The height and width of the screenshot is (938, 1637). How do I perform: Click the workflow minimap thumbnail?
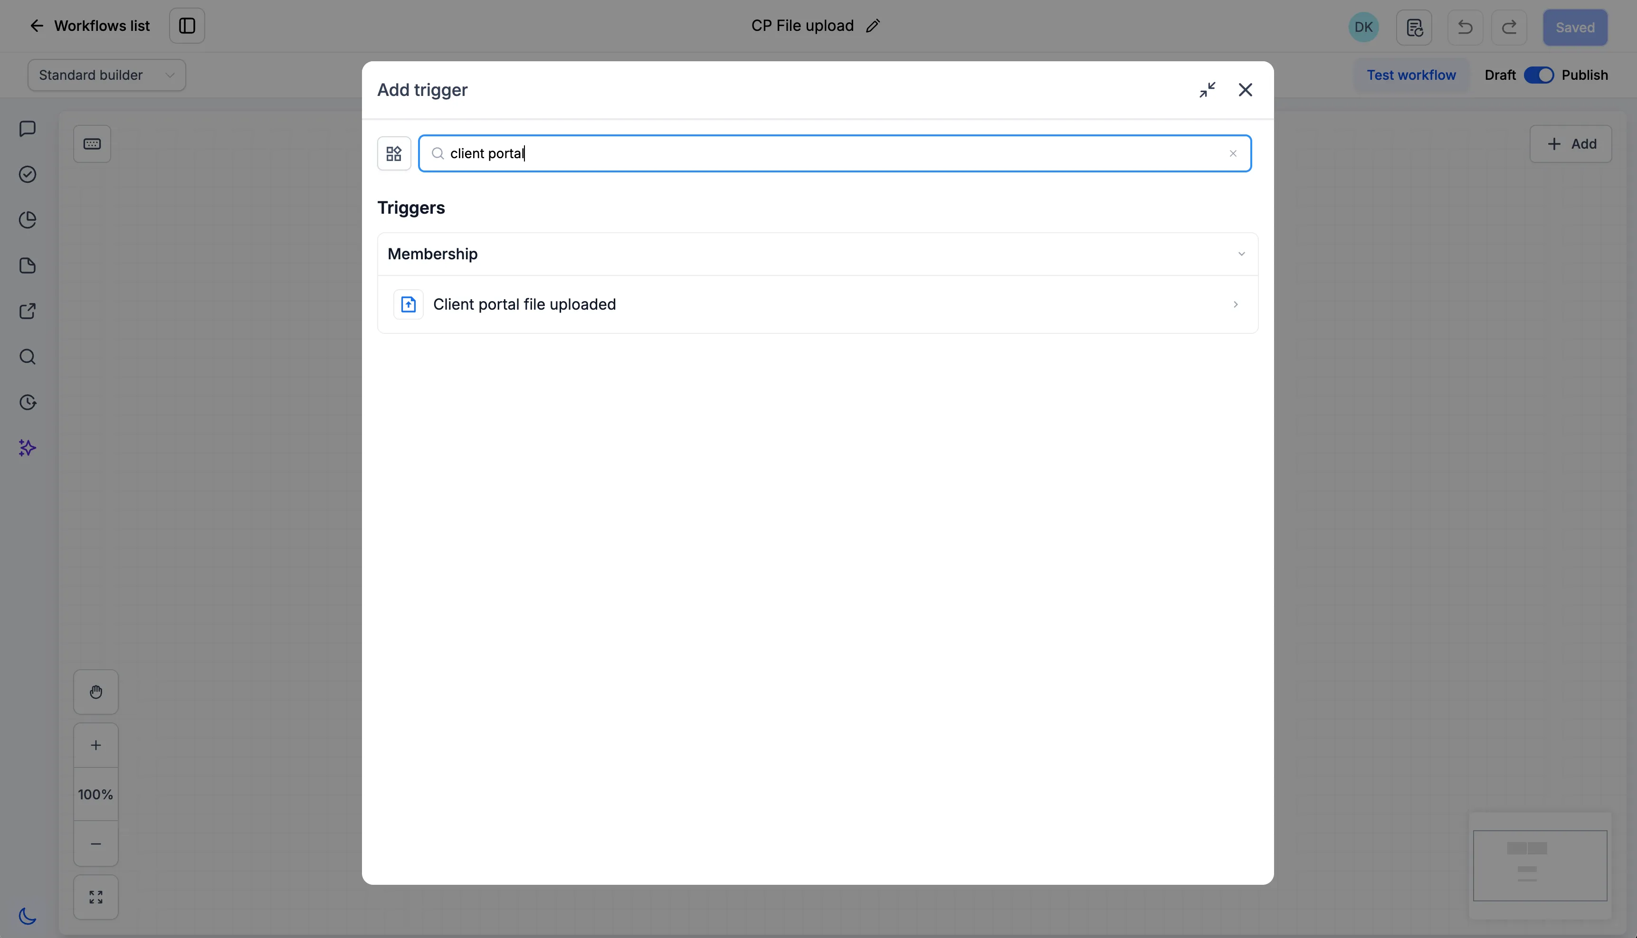pyautogui.click(x=1540, y=865)
